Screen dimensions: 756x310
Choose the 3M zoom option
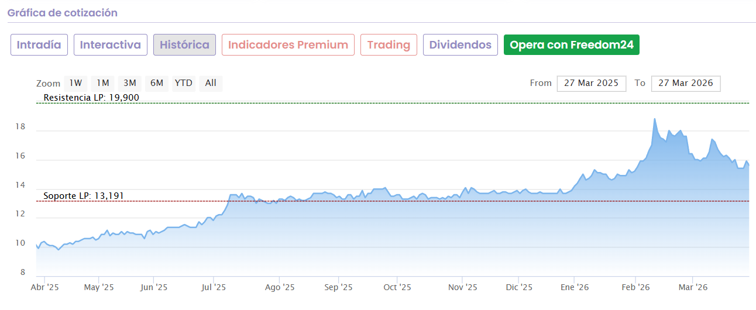(x=129, y=83)
